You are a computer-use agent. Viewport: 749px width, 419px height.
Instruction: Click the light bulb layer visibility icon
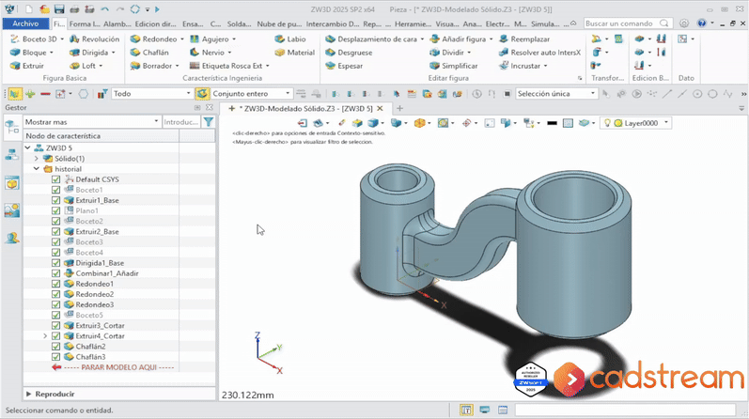click(x=607, y=123)
